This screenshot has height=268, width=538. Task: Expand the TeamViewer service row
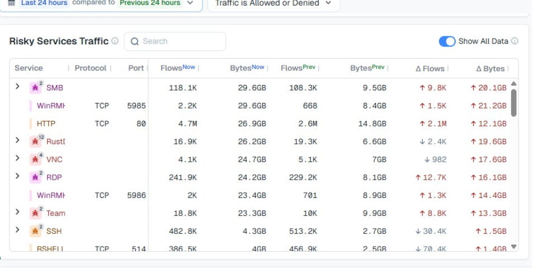pos(17,211)
